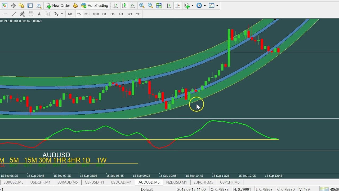
Task: Switch timeframe to H4
Action: tap(113, 14)
